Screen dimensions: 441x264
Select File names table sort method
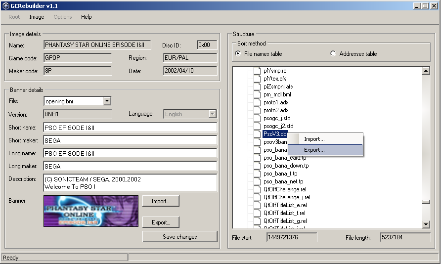coord(238,54)
